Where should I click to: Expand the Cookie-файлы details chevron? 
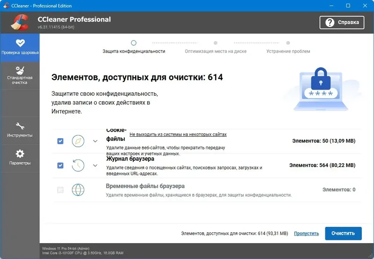point(95,141)
